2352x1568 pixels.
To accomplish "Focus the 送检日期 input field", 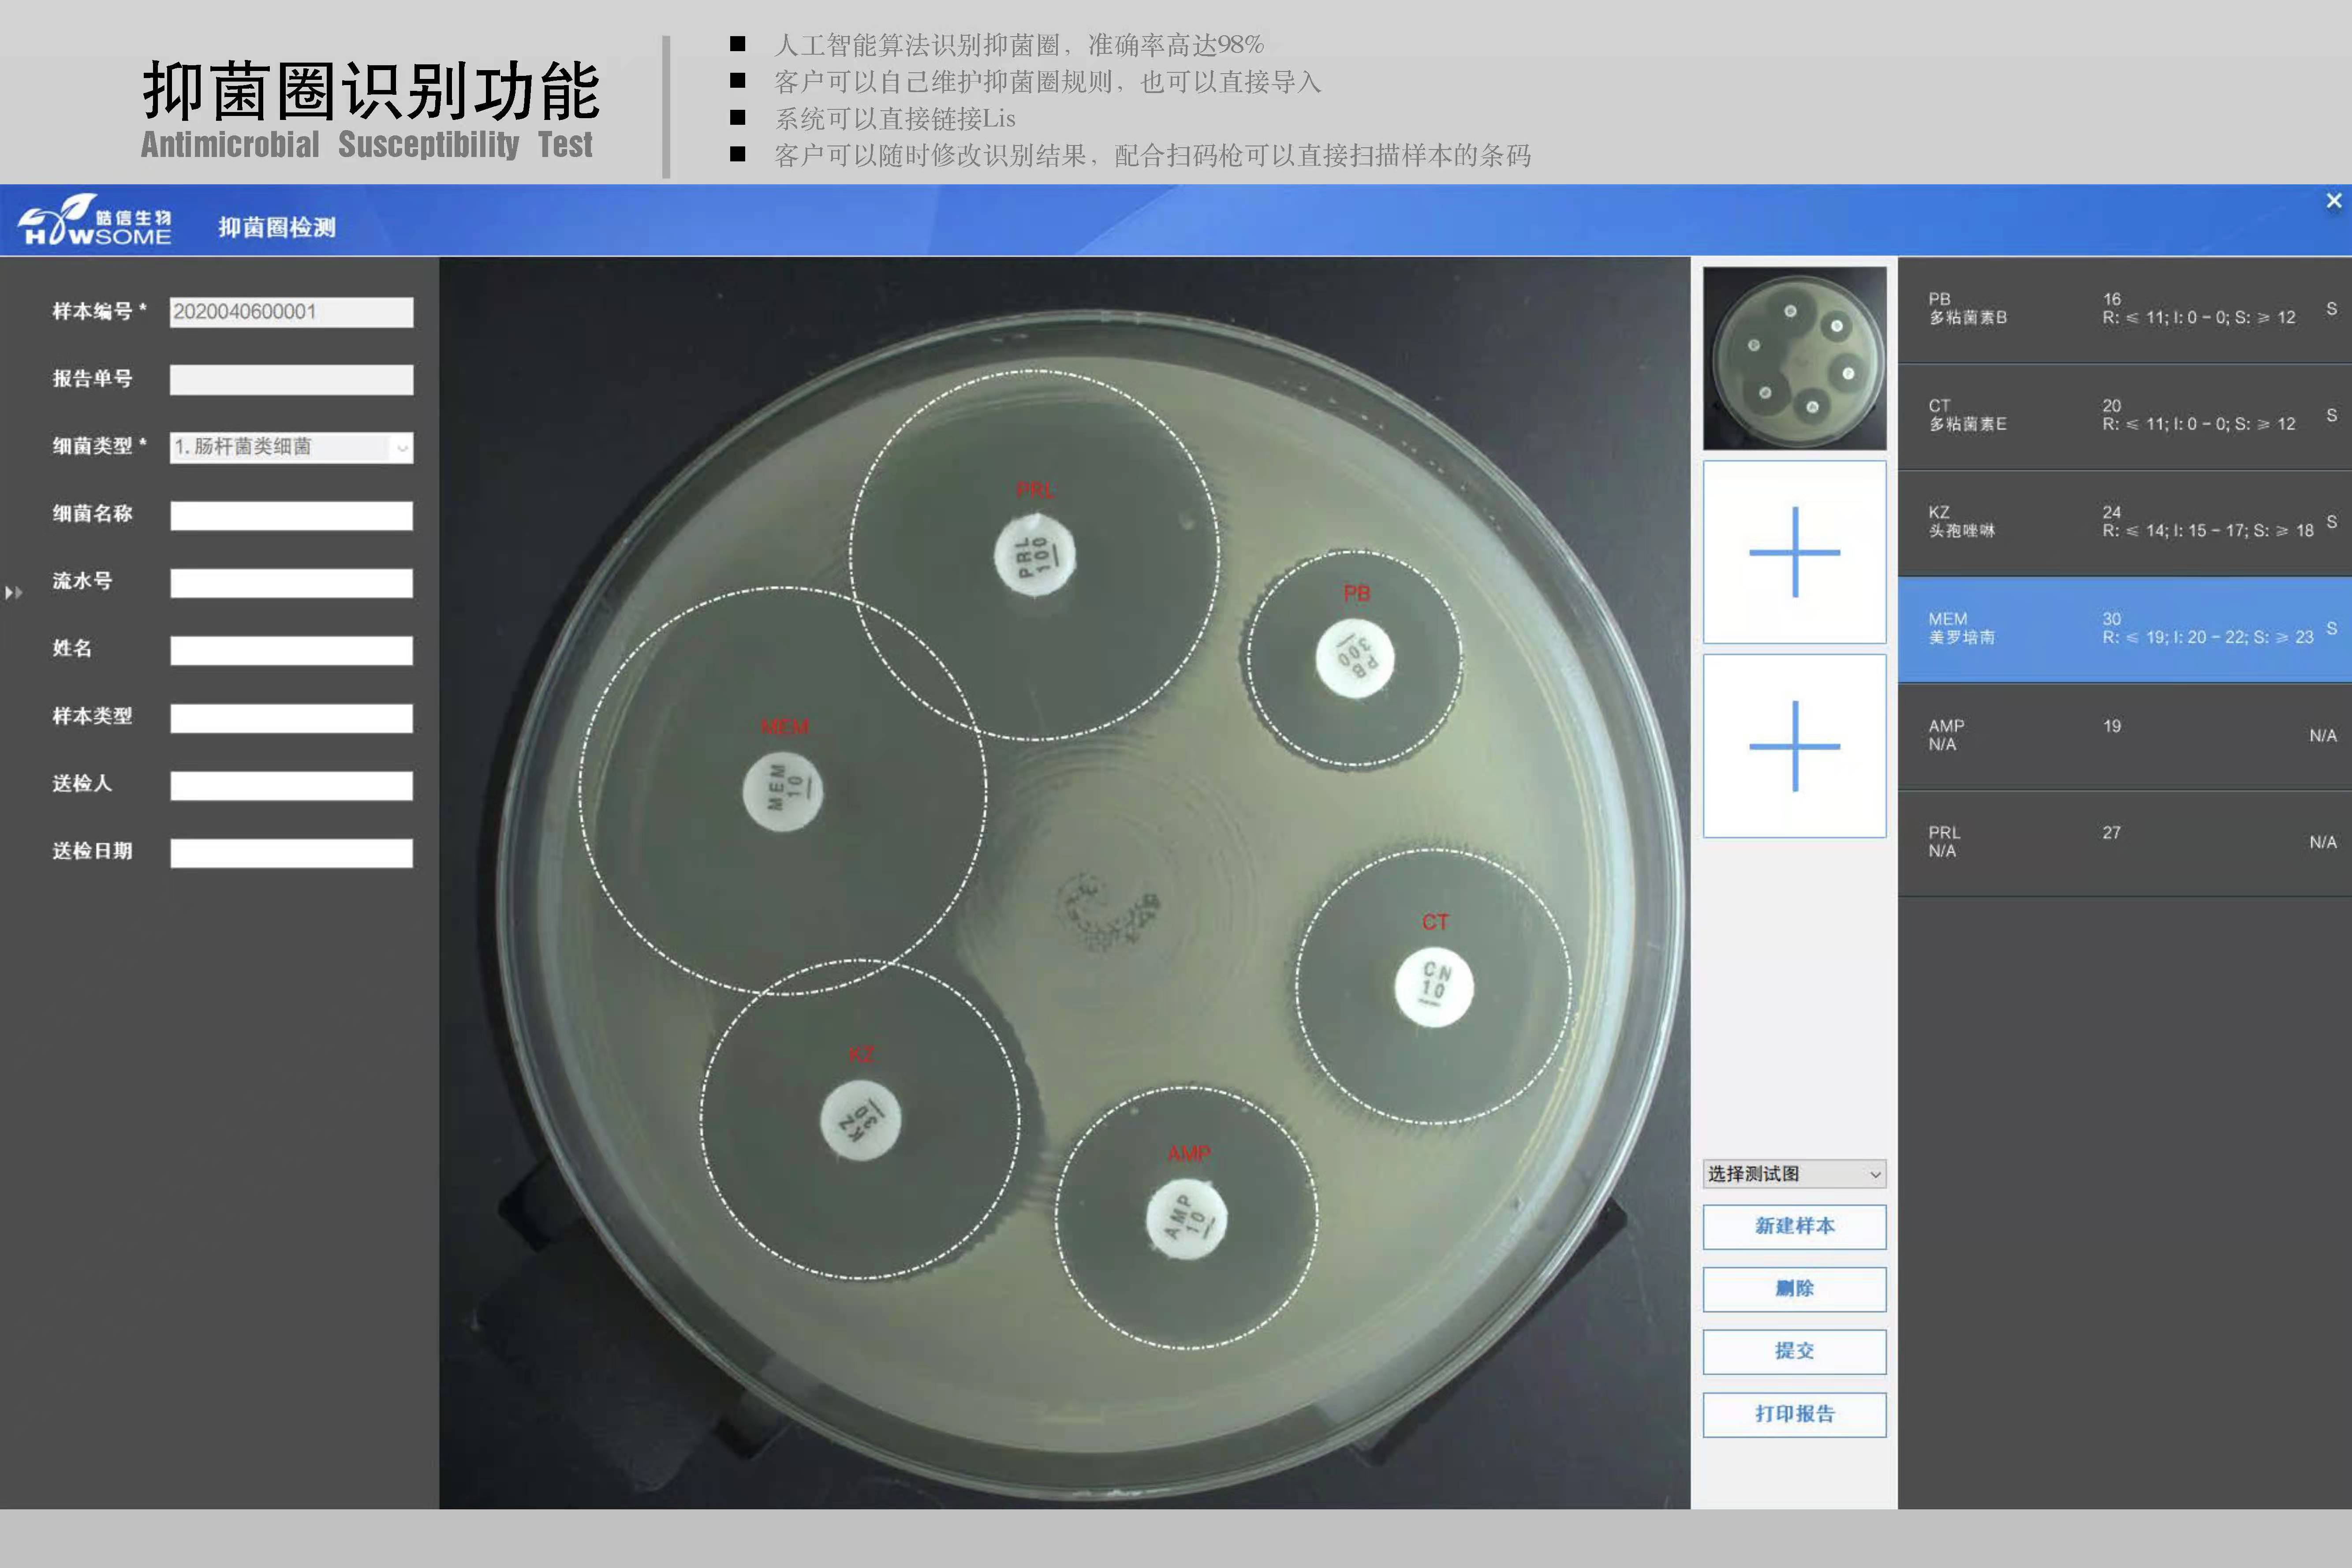I will click(291, 853).
